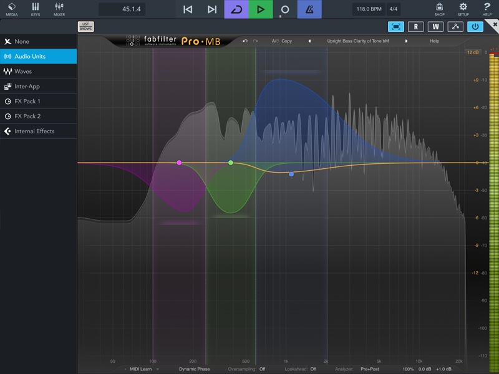This screenshot has height=374, width=499.
Task: Select FX Pack 2 category
Action: [x=38, y=116]
